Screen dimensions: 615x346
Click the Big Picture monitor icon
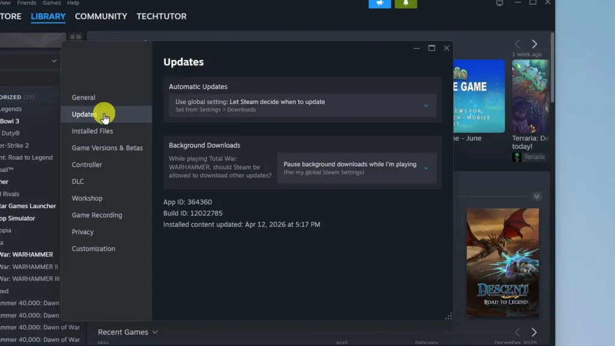pyautogui.click(x=499, y=3)
